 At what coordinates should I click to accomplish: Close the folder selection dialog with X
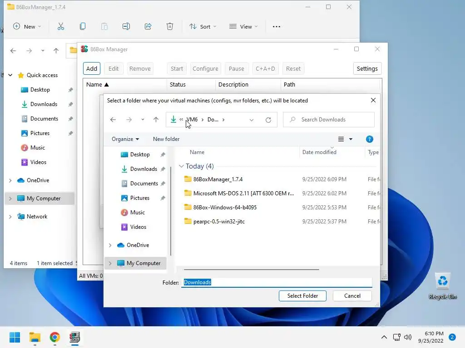[373, 100]
